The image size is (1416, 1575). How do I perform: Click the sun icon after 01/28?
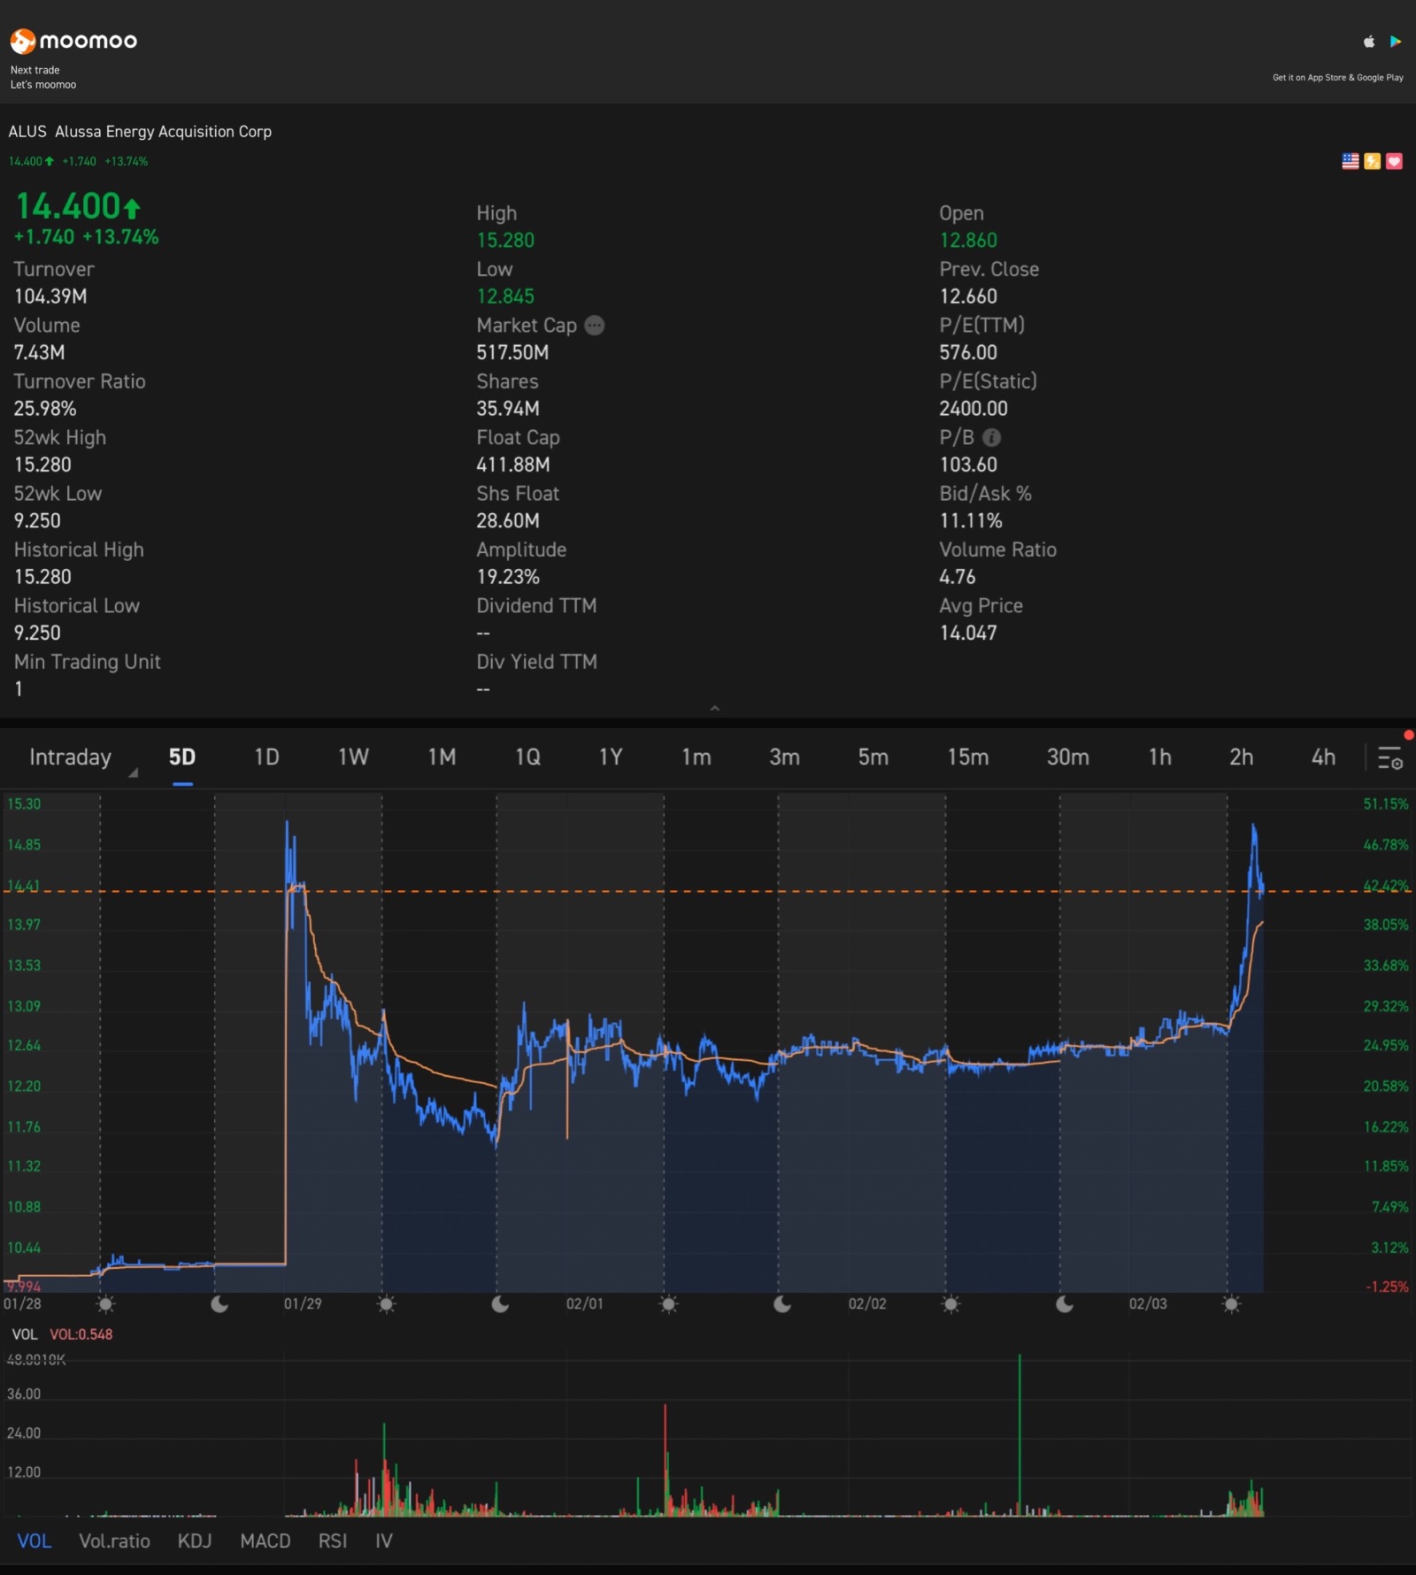pos(105,1304)
